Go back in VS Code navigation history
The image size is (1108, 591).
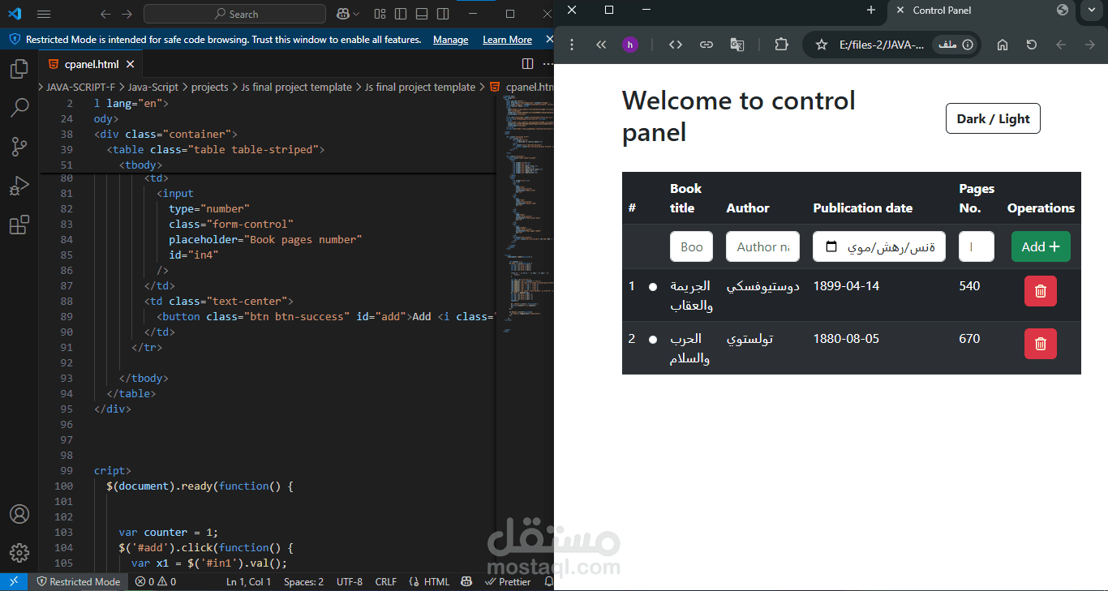105,14
